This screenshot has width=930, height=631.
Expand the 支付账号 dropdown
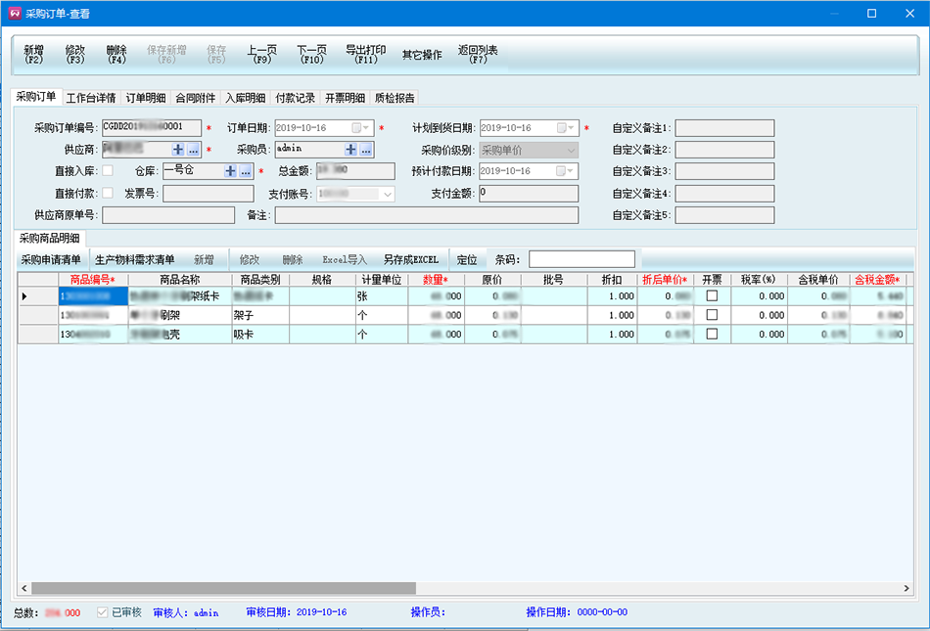[388, 195]
